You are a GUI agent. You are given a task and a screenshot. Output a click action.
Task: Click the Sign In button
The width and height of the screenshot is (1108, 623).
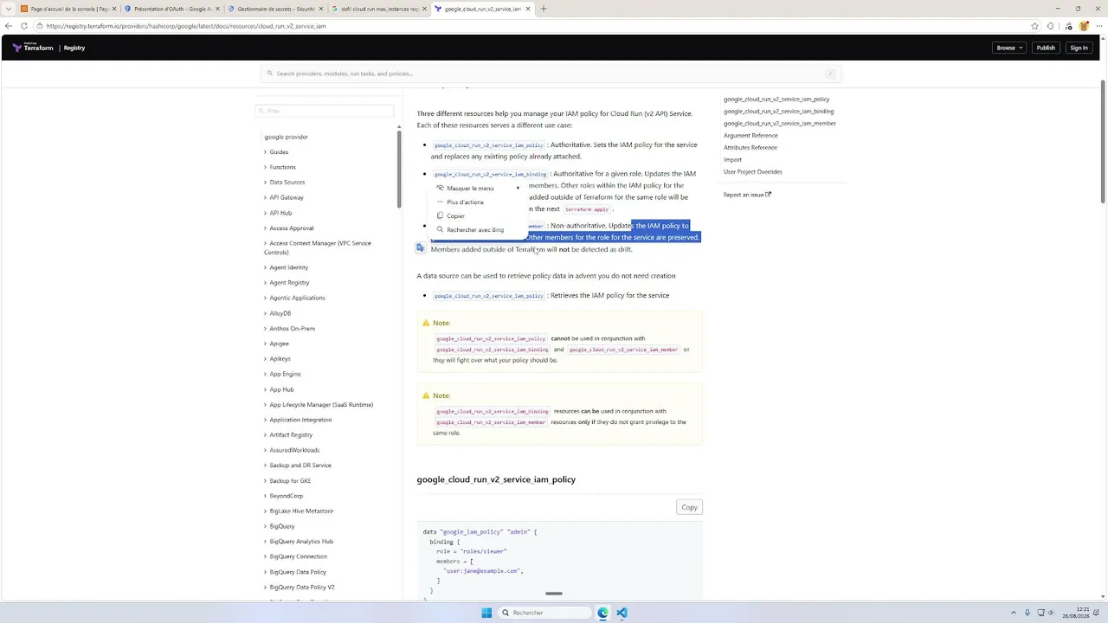[1079, 48]
